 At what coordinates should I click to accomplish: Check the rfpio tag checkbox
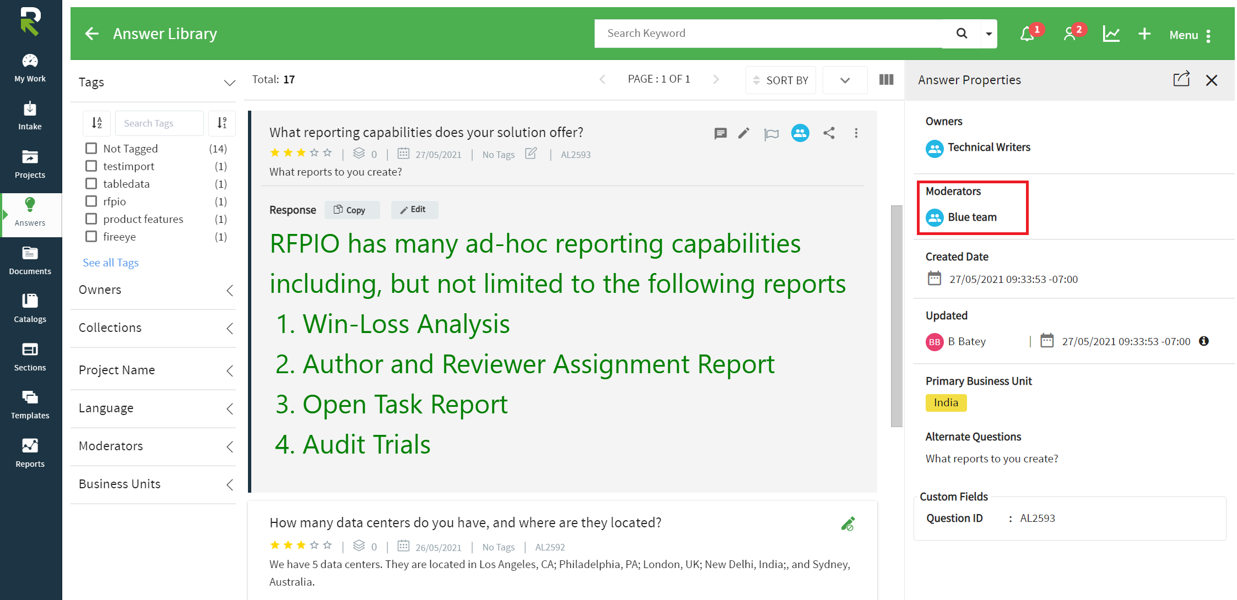[x=91, y=201]
